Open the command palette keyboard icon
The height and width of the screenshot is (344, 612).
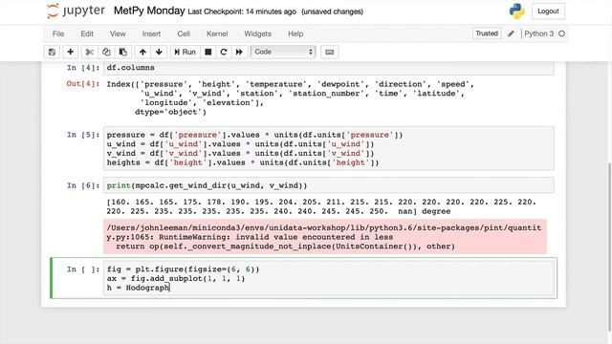pos(329,52)
